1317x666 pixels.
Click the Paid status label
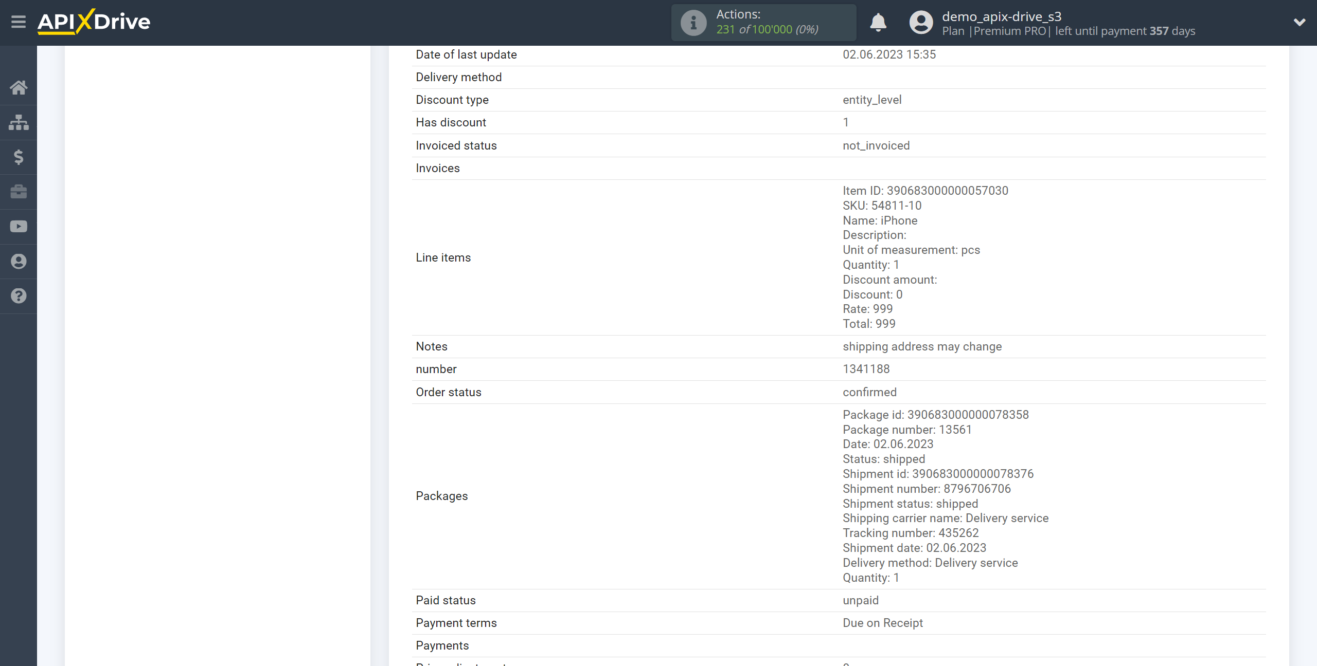446,601
